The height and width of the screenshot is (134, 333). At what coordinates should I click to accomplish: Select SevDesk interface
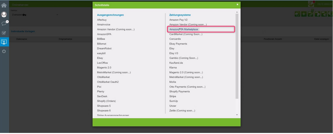click(x=102, y=97)
